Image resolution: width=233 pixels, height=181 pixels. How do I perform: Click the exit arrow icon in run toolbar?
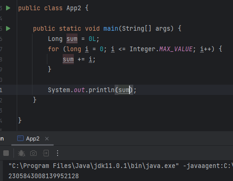tap(46, 153)
